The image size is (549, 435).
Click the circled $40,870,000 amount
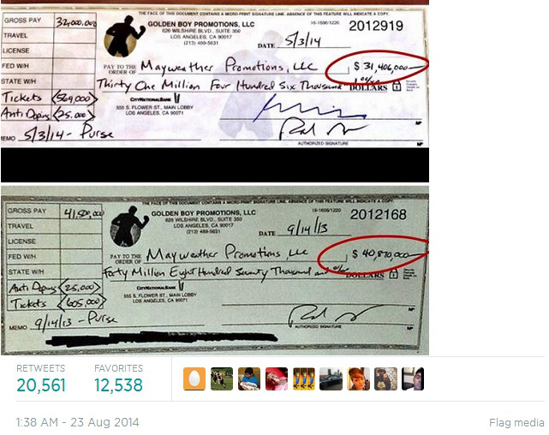(x=373, y=255)
